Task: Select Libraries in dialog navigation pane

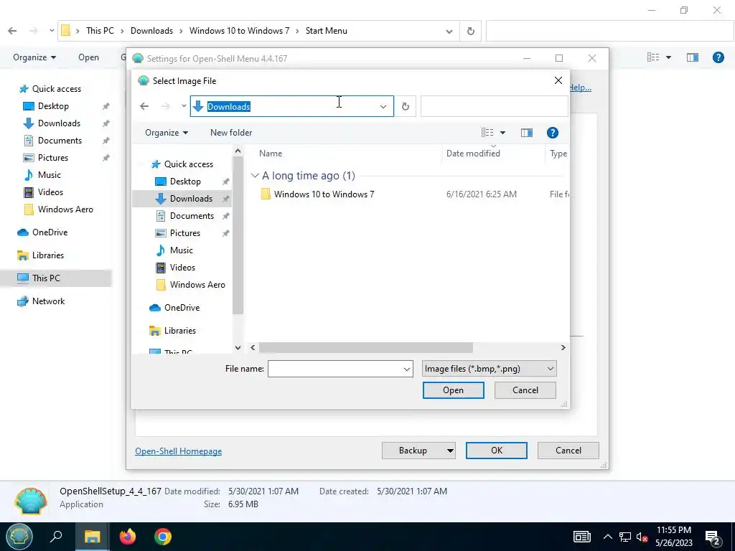Action: [180, 331]
